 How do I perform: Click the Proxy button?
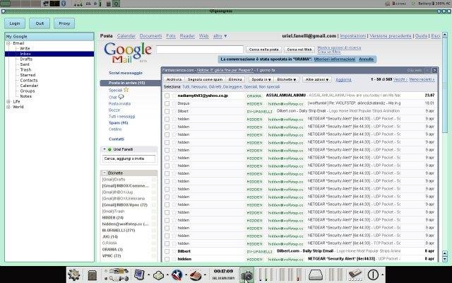pos(64,23)
